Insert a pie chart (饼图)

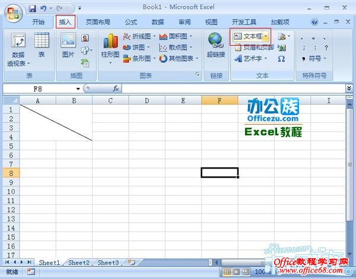click(136, 47)
